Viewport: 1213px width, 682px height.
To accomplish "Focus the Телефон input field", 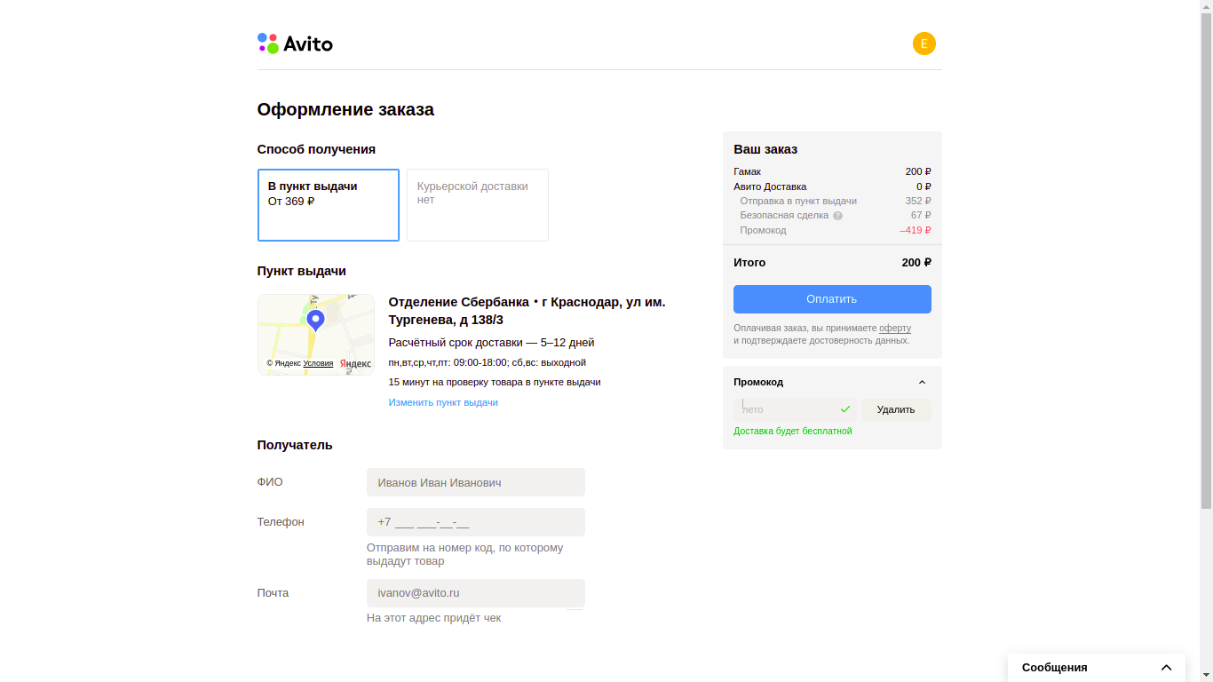I will click(x=476, y=522).
